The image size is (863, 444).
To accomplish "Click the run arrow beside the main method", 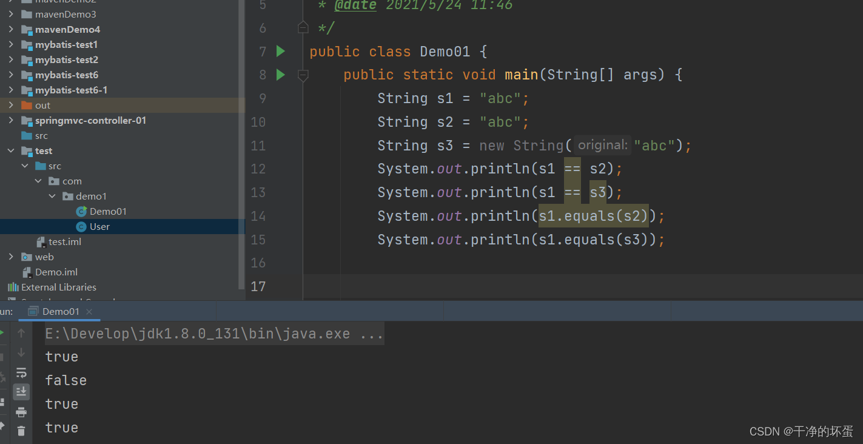I will (280, 75).
